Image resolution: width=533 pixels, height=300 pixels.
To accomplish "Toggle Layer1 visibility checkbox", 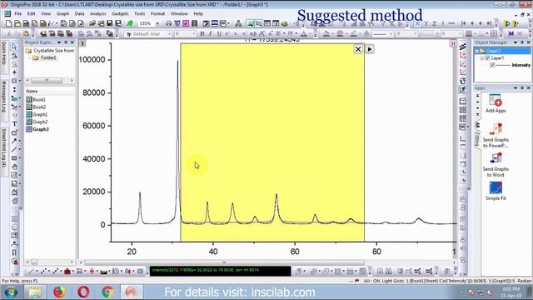I will pyautogui.click(x=487, y=58).
